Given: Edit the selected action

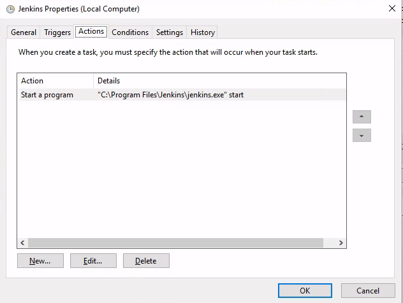Looking at the screenshot, I should coord(93,260).
